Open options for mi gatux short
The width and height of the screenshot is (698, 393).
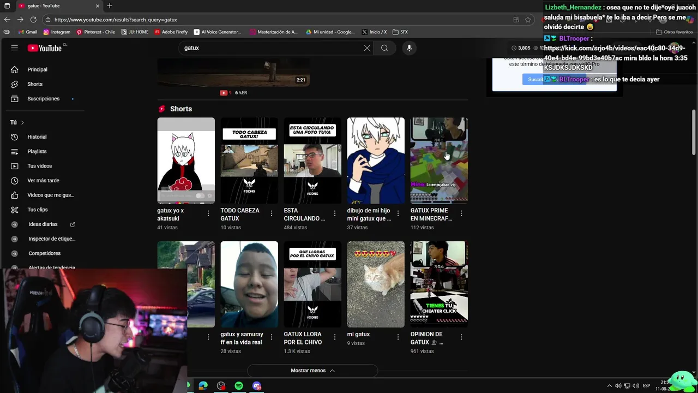tap(398, 337)
